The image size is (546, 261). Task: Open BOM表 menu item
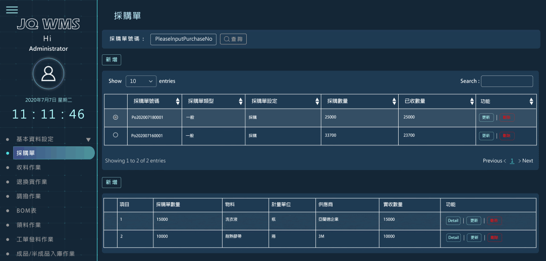coord(26,211)
